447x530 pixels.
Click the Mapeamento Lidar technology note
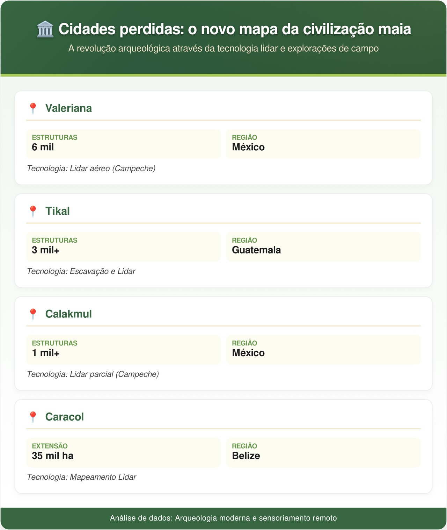pos(82,477)
